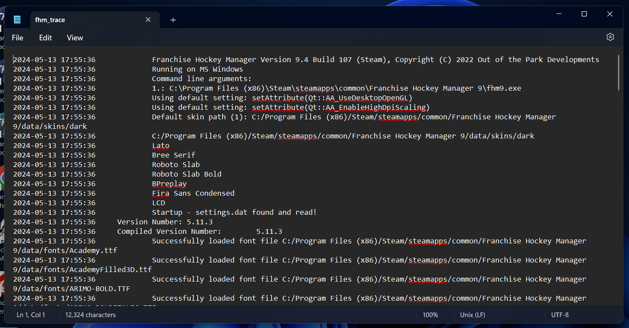Image resolution: width=629 pixels, height=328 pixels.
Task: Open the File menu
Action: (x=17, y=38)
